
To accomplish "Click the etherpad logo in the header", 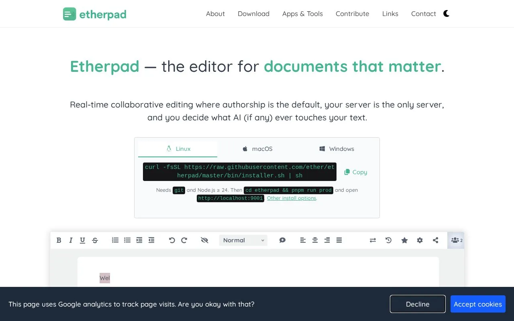I will point(95,14).
